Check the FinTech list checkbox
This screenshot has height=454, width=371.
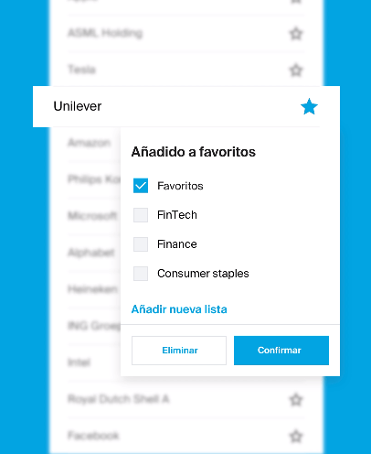(x=141, y=215)
